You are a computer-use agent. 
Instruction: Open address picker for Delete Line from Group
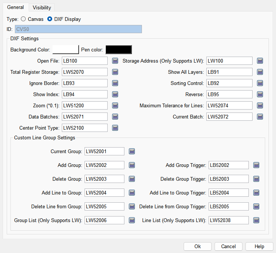(132, 206)
